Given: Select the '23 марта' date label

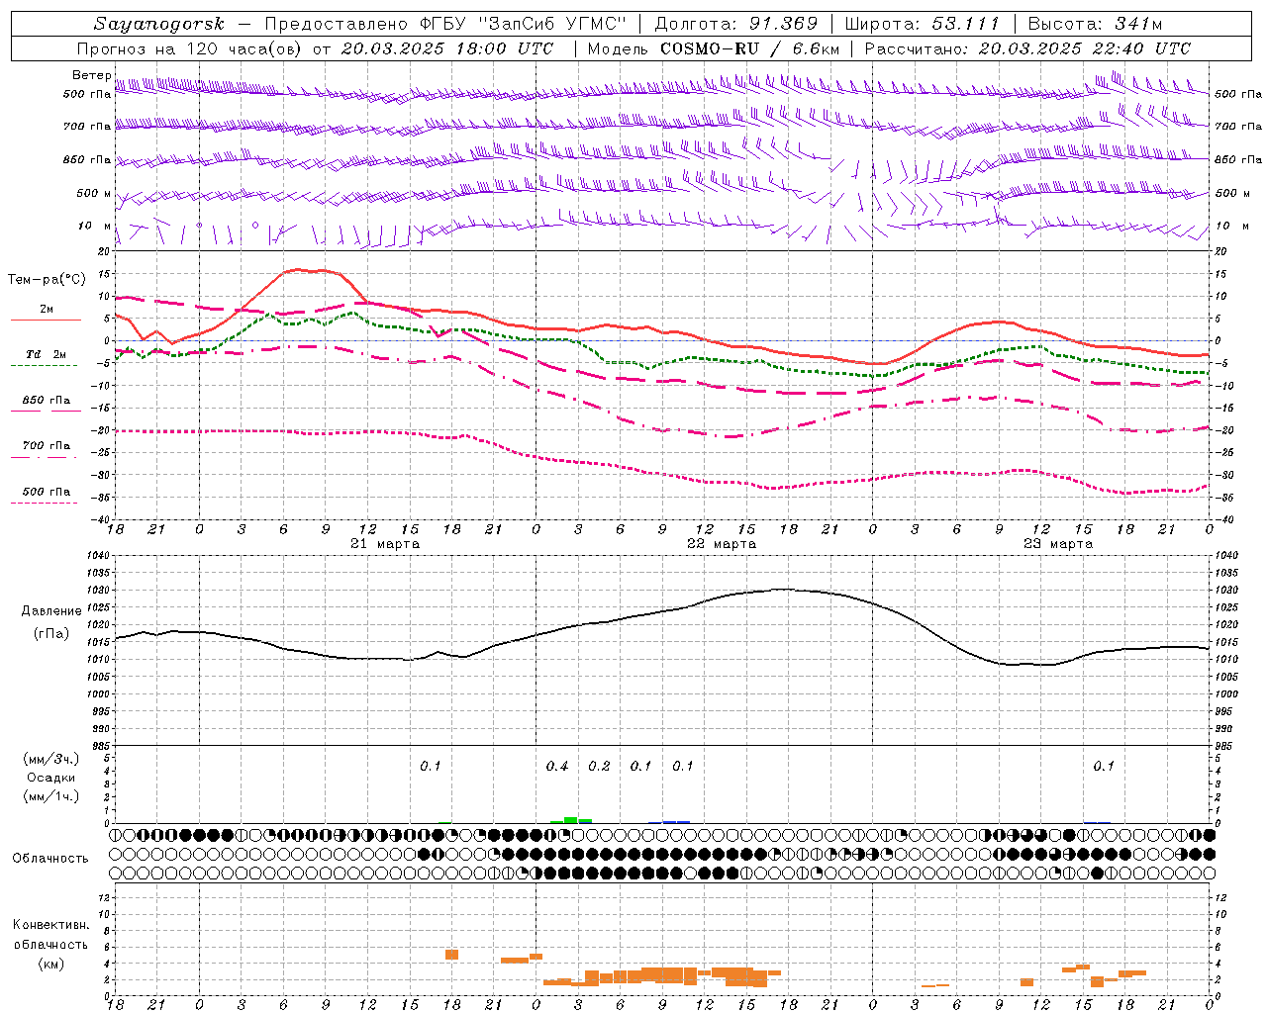Looking at the screenshot, I should pos(1058,544).
